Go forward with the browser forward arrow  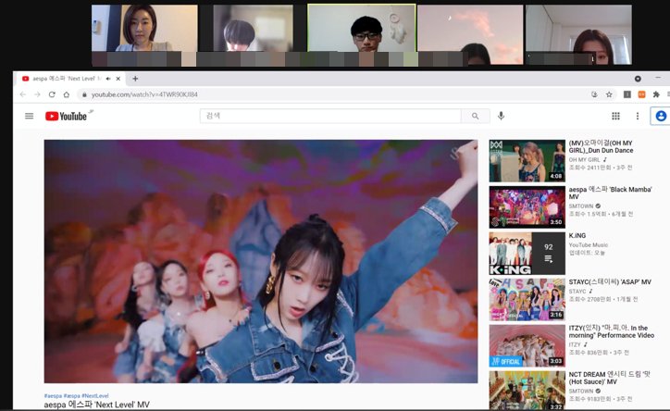[37, 94]
